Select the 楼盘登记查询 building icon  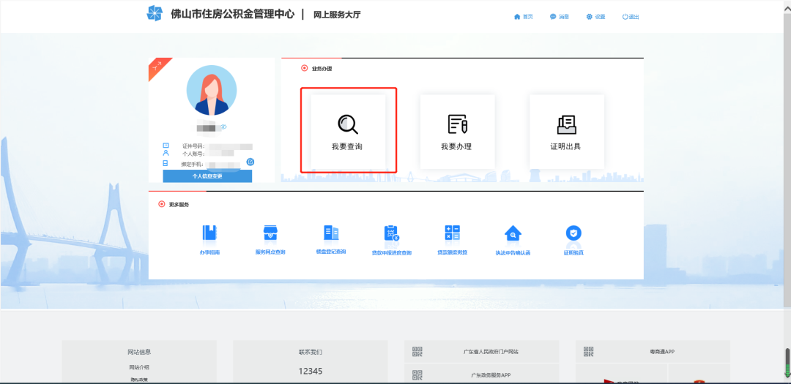[x=331, y=233]
